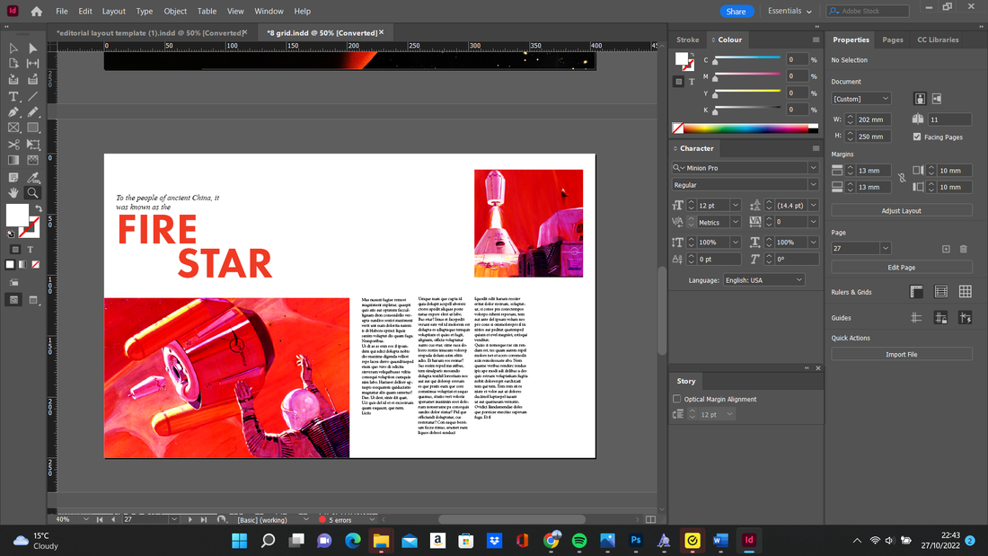Open the Window menu
Viewport: 988px width, 556px height.
click(269, 12)
